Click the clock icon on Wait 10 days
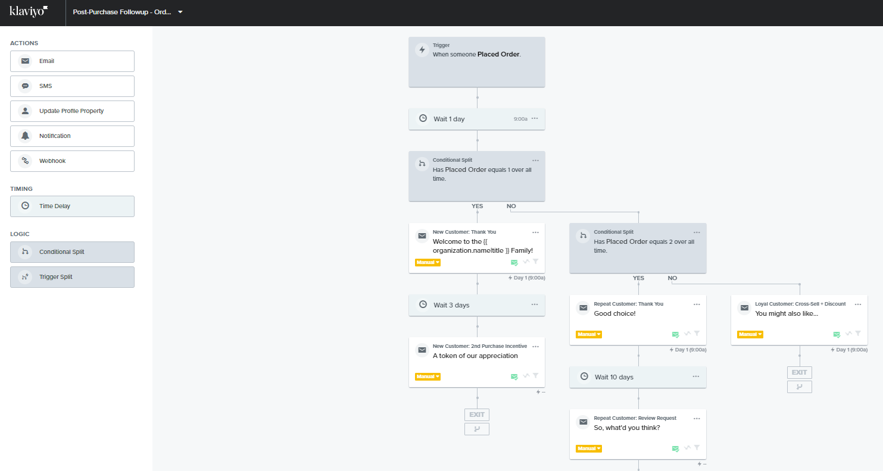The height and width of the screenshot is (471, 883). (584, 376)
